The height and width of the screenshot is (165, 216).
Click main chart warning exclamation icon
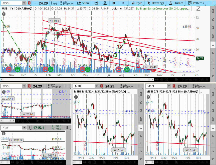[4, 14]
